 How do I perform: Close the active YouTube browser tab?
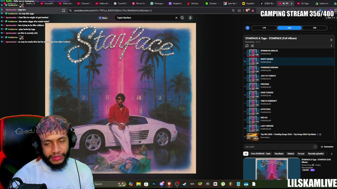tap(291, 3)
